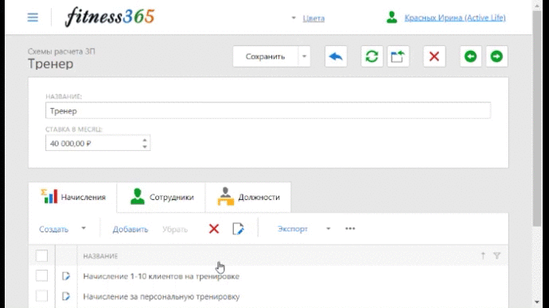Click the blue back arrow button
Screen dimensions: 549x308
click(336, 56)
